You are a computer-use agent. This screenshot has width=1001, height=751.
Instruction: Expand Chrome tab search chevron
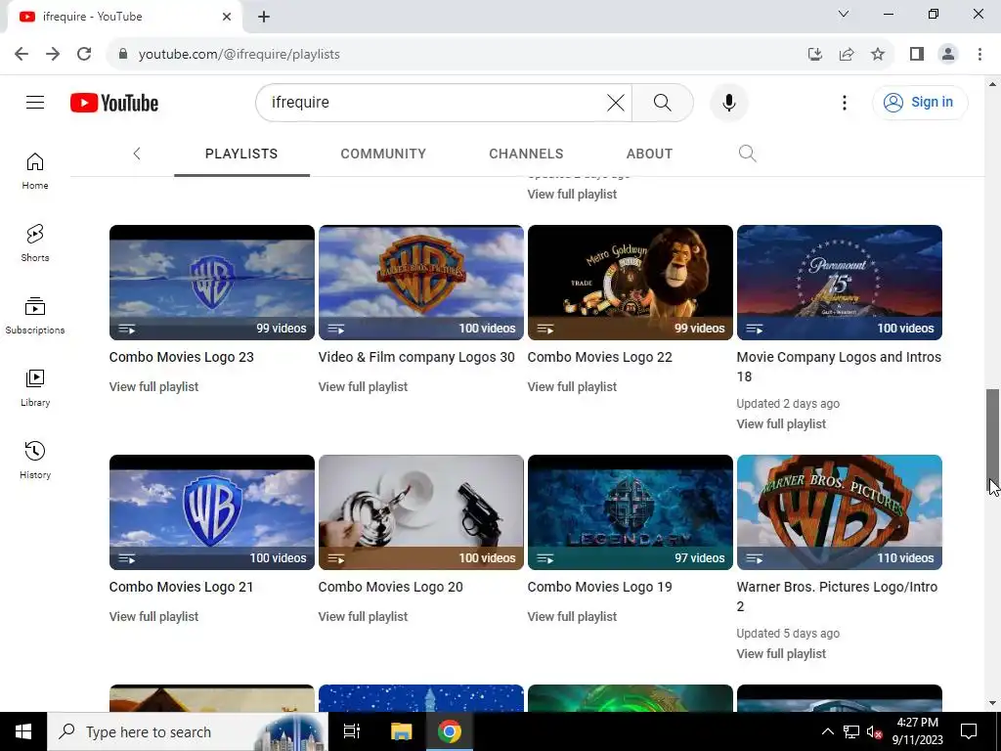pyautogui.click(x=844, y=14)
